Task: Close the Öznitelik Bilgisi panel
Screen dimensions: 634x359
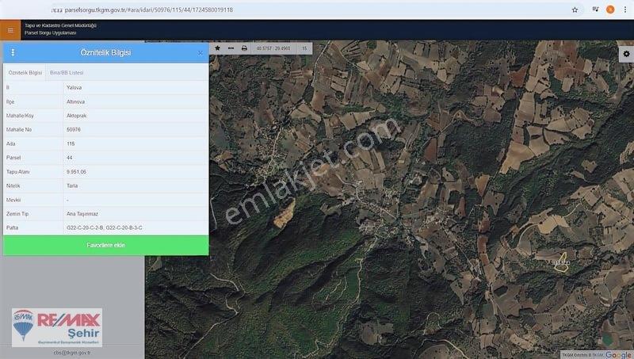Action: [x=201, y=53]
